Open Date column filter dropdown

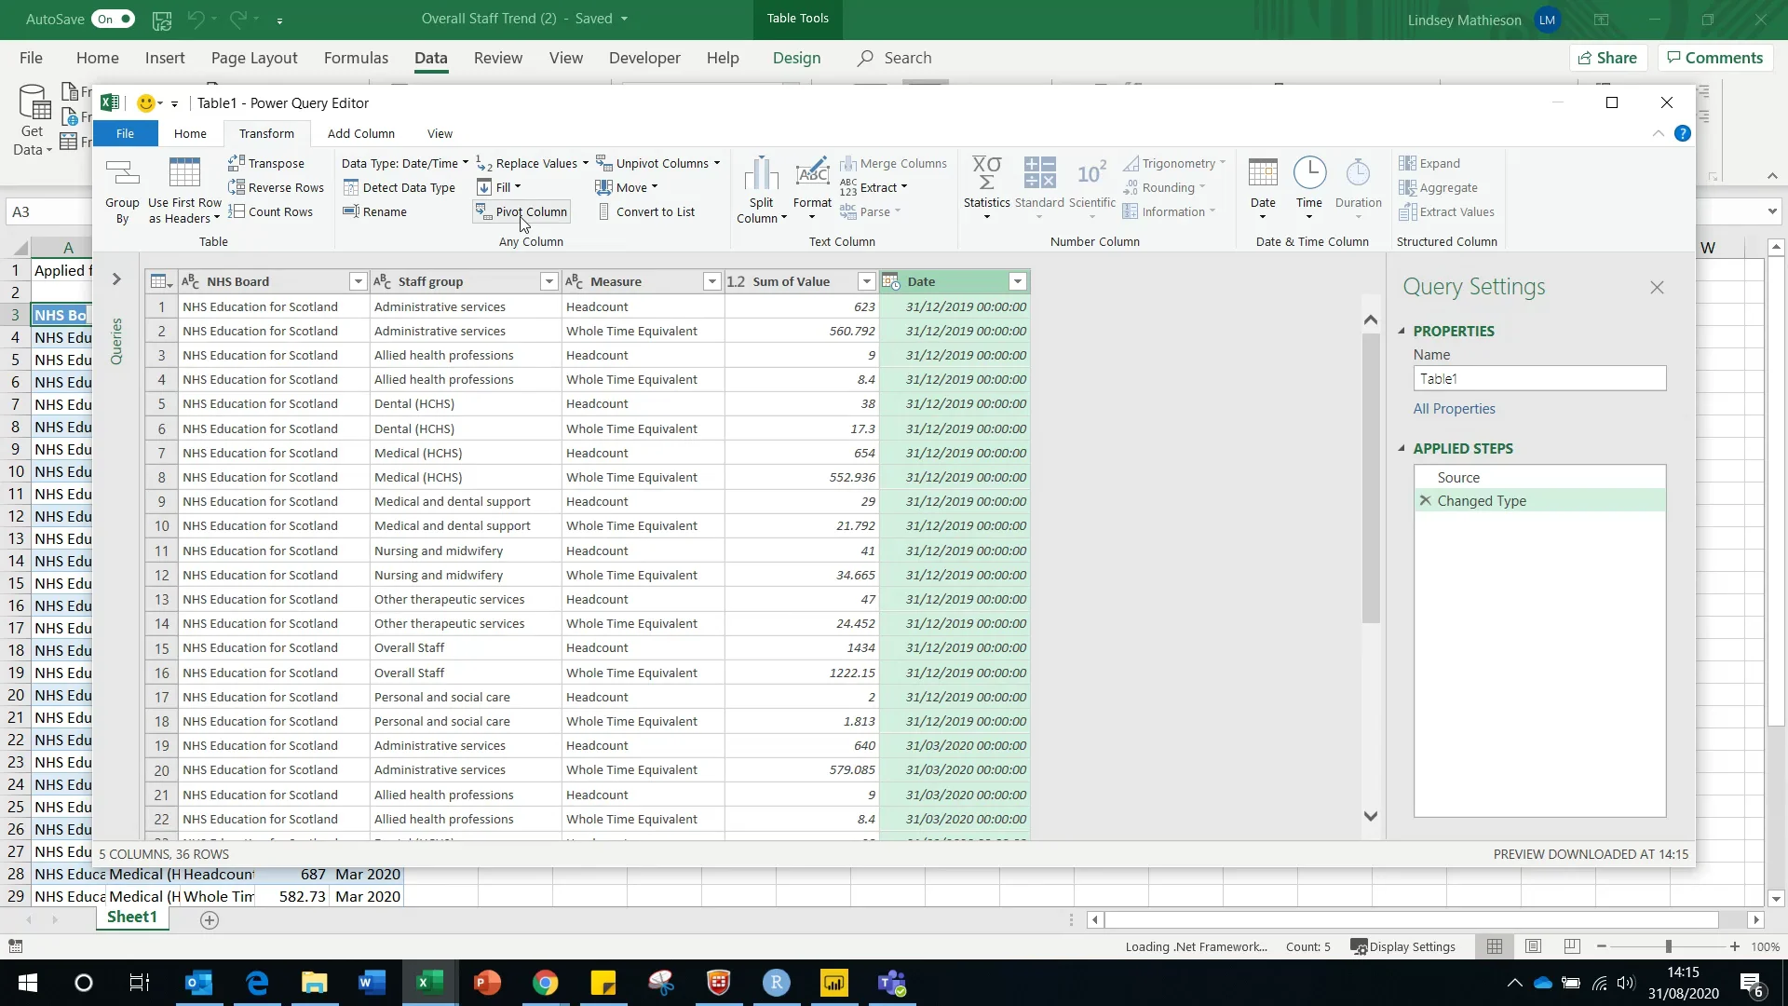(1018, 281)
